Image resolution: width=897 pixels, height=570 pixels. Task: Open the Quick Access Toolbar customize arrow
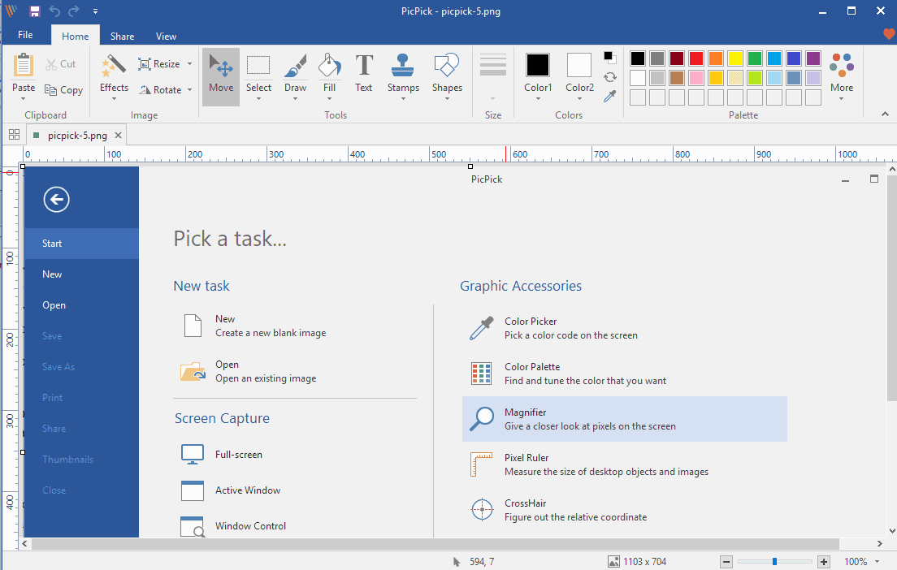point(95,11)
